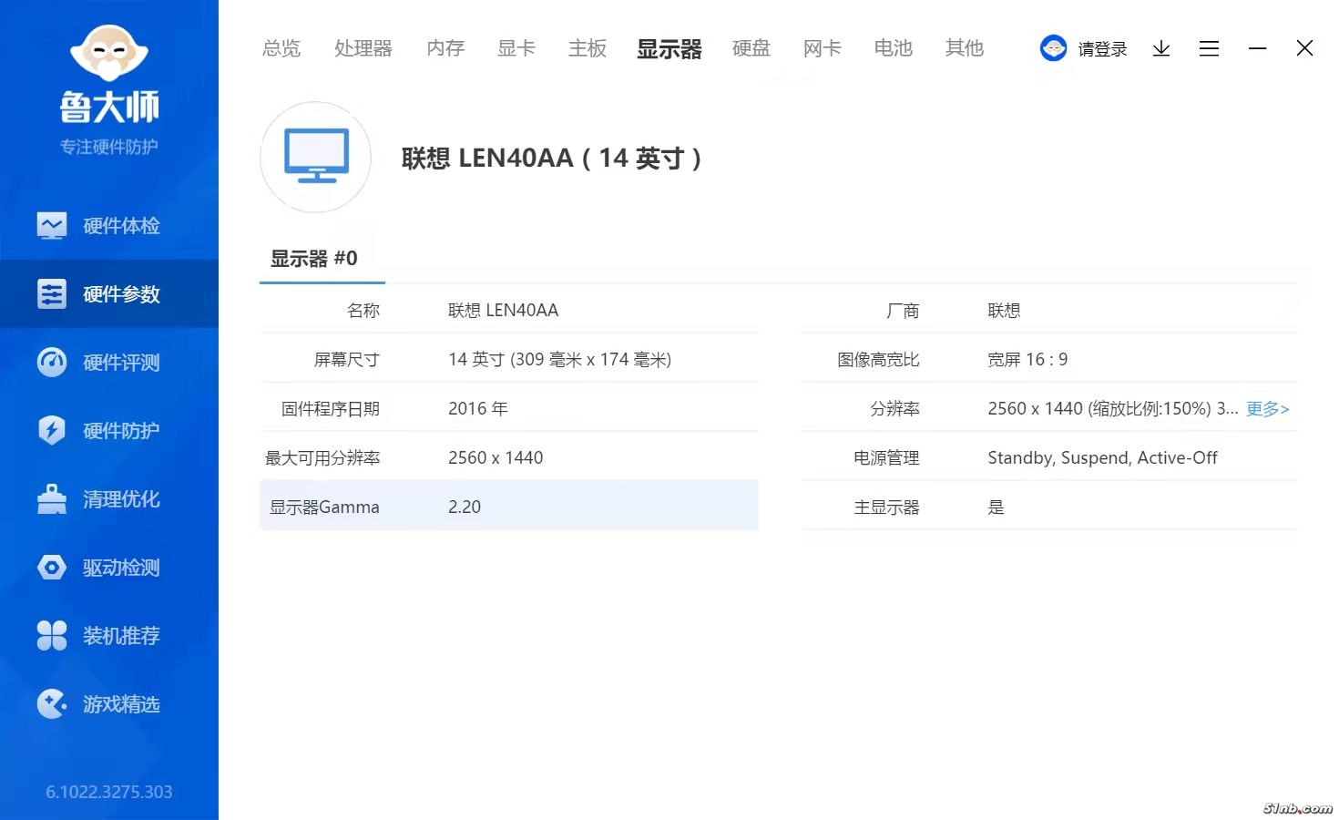1339x820 pixels.
Task: Click the 最大可用分辨率 value 2560 x 1440
Action: 496,458
